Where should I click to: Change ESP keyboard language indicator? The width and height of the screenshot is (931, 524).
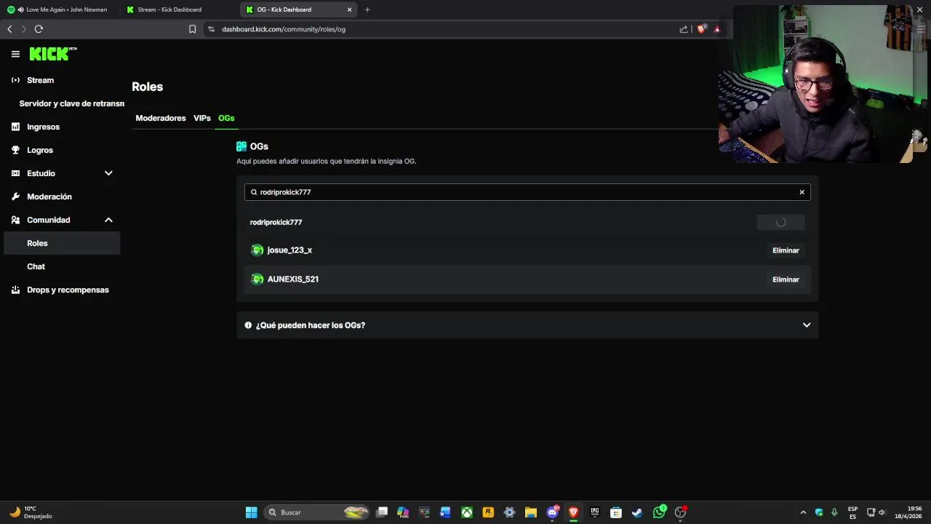852,512
